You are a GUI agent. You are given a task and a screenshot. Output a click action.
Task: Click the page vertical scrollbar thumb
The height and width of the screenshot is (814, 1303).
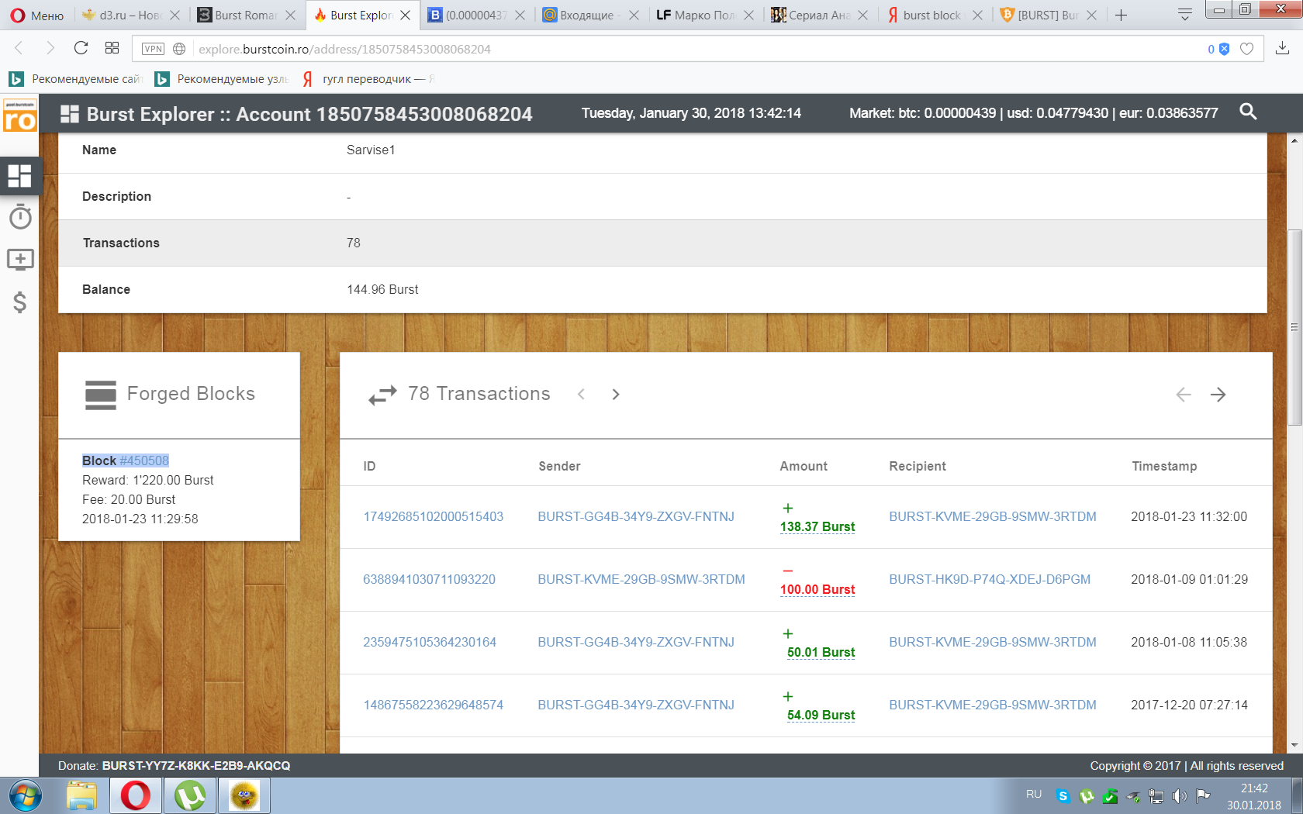tap(1294, 326)
